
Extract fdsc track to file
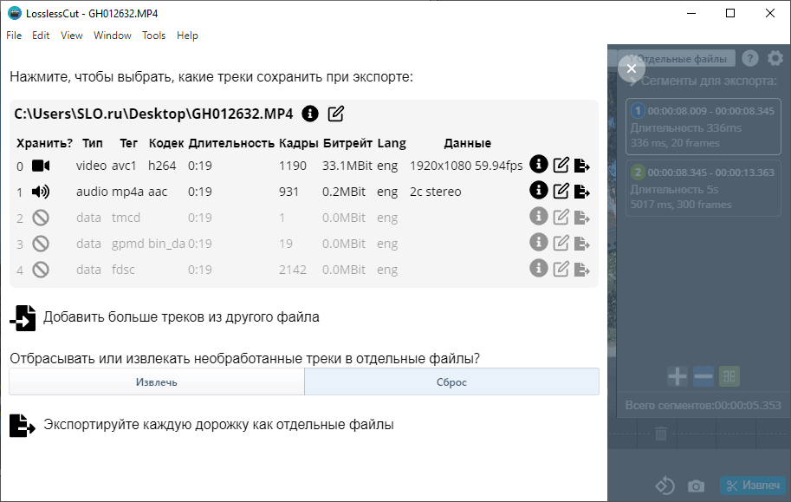point(581,270)
